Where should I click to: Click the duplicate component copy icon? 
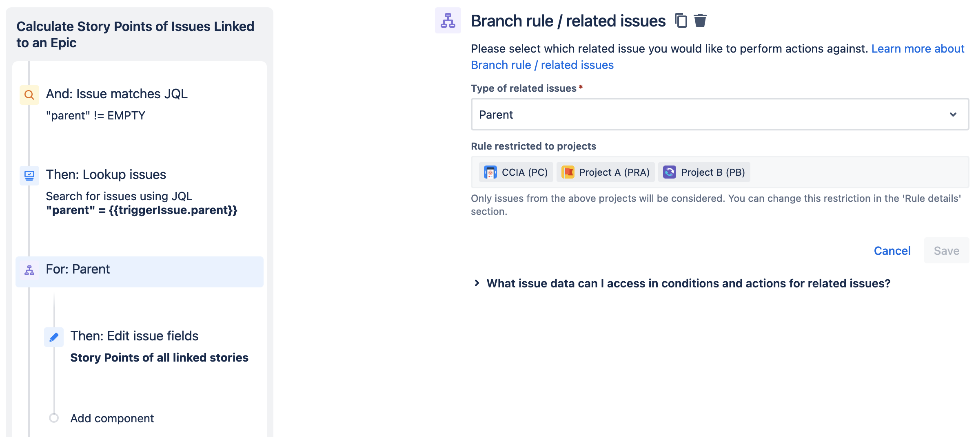tap(681, 20)
